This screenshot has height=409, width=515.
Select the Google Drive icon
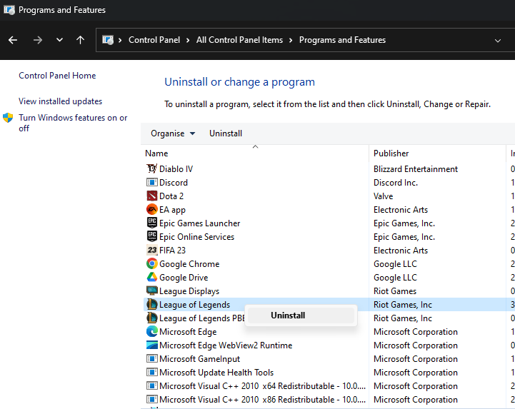(x=151, y=278)
